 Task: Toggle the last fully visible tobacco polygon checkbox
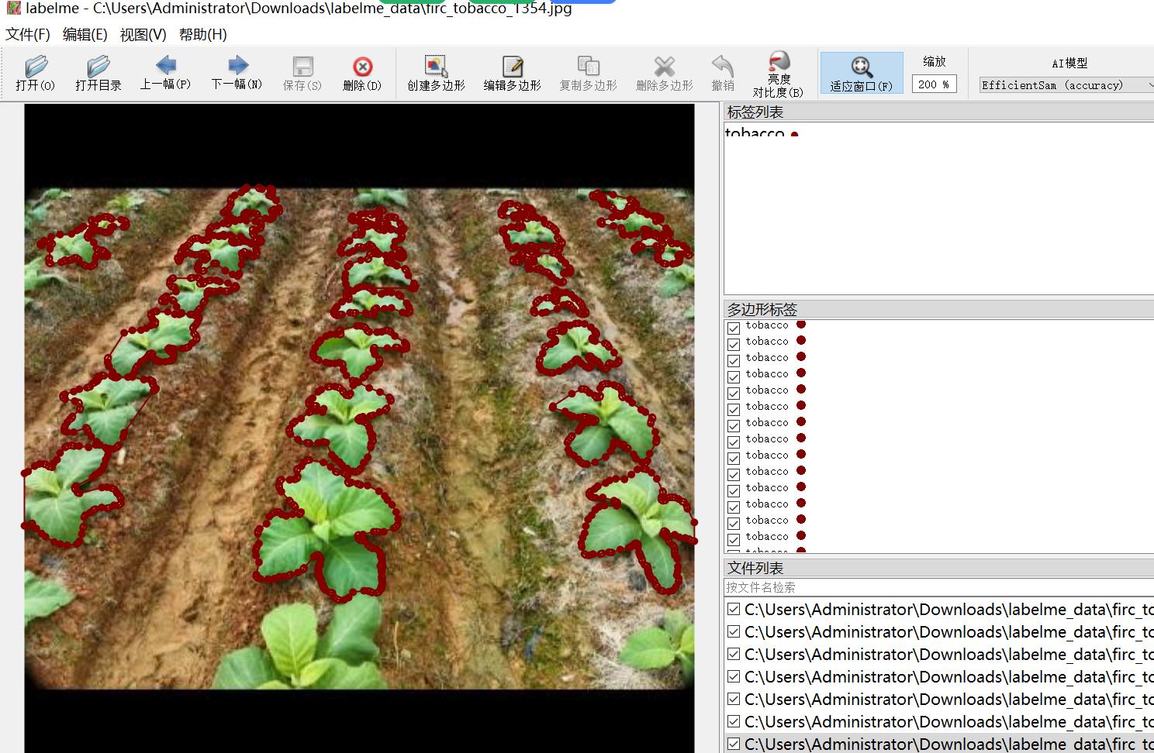(734, 539)
